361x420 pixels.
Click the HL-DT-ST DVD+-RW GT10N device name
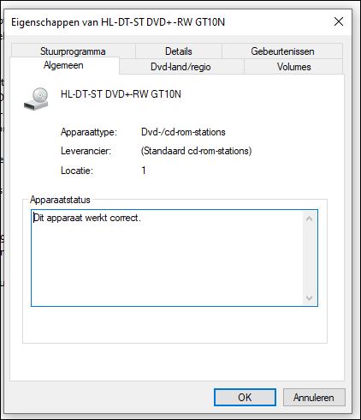pyautogui.click(x=121, y=94)
